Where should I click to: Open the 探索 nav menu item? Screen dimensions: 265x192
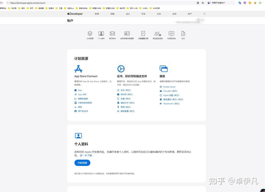pyautogui.click(x=112, y=14)
